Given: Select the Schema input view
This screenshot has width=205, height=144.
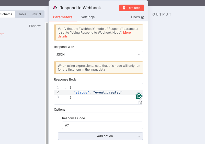Looking at the screenshot, I should (x=6, y=14).
